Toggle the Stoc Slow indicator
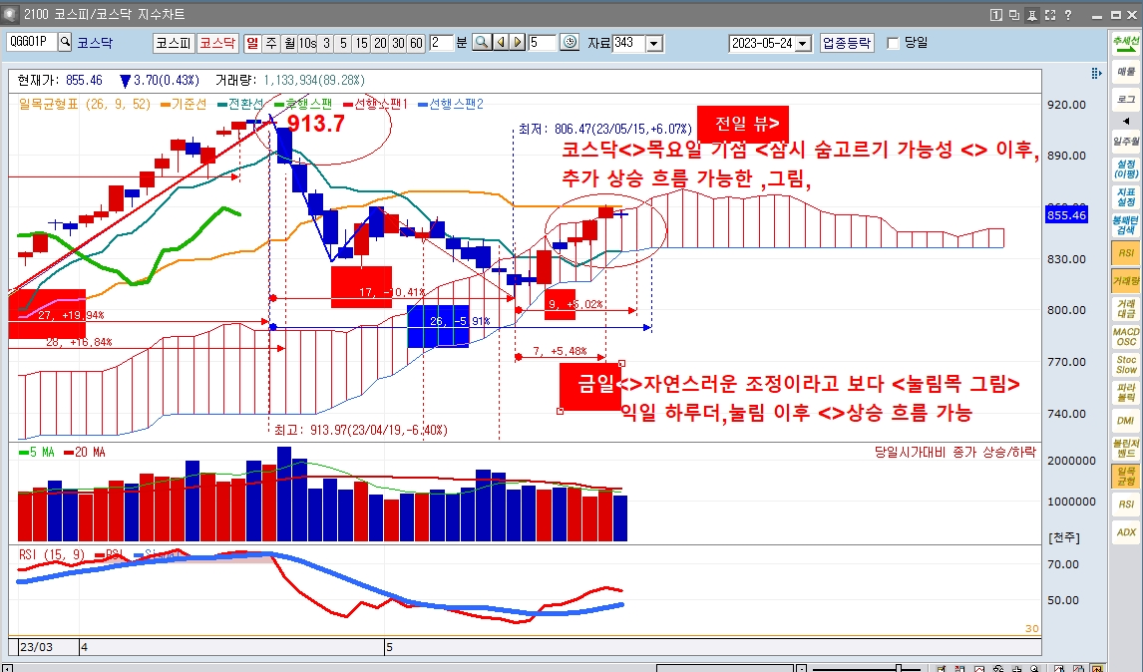This screenshot has width=1143, height=672. pos(1126,365)
